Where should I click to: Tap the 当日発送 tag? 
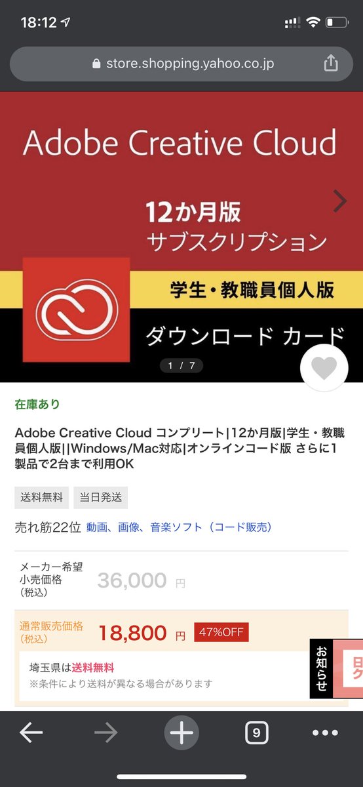click(100, 497)
